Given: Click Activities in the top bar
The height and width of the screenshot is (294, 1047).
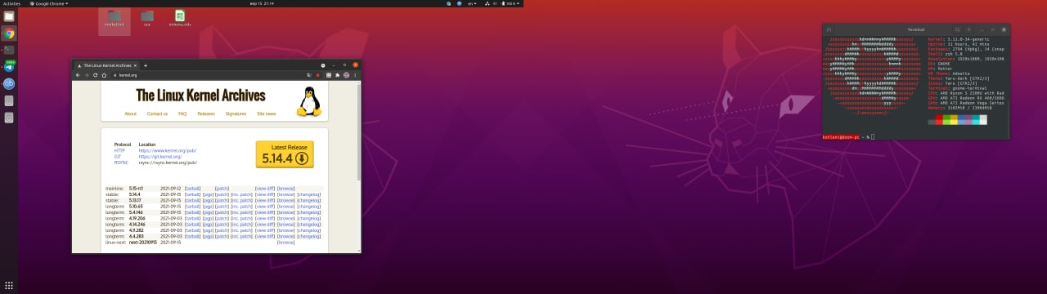Looking at the screenshot, I should click(11, 3).
